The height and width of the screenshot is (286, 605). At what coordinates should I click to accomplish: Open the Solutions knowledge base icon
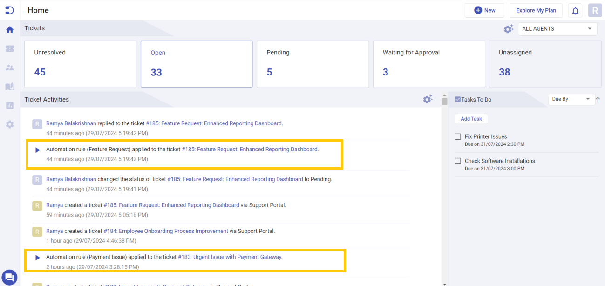click(x=9, y=86)
